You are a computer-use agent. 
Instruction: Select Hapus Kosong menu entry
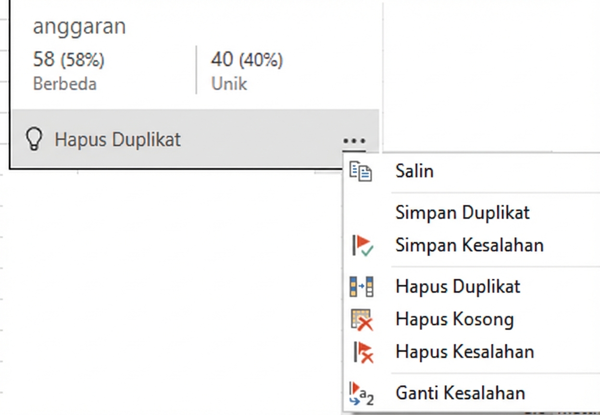pos(454,319)
